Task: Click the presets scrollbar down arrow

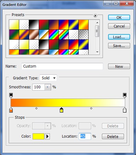Action: tap(97, 52)
